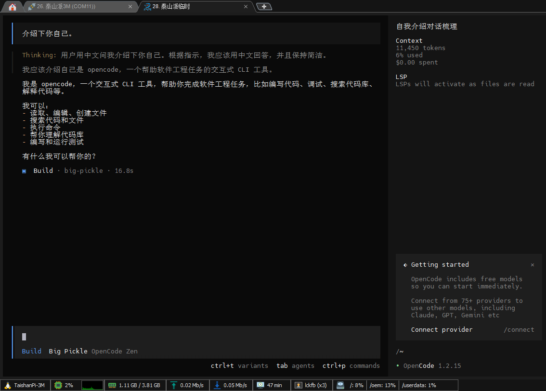This screenshot has height=391, width=546.
Task: Click the 2% CPU usage value
Action: point(69,385)
